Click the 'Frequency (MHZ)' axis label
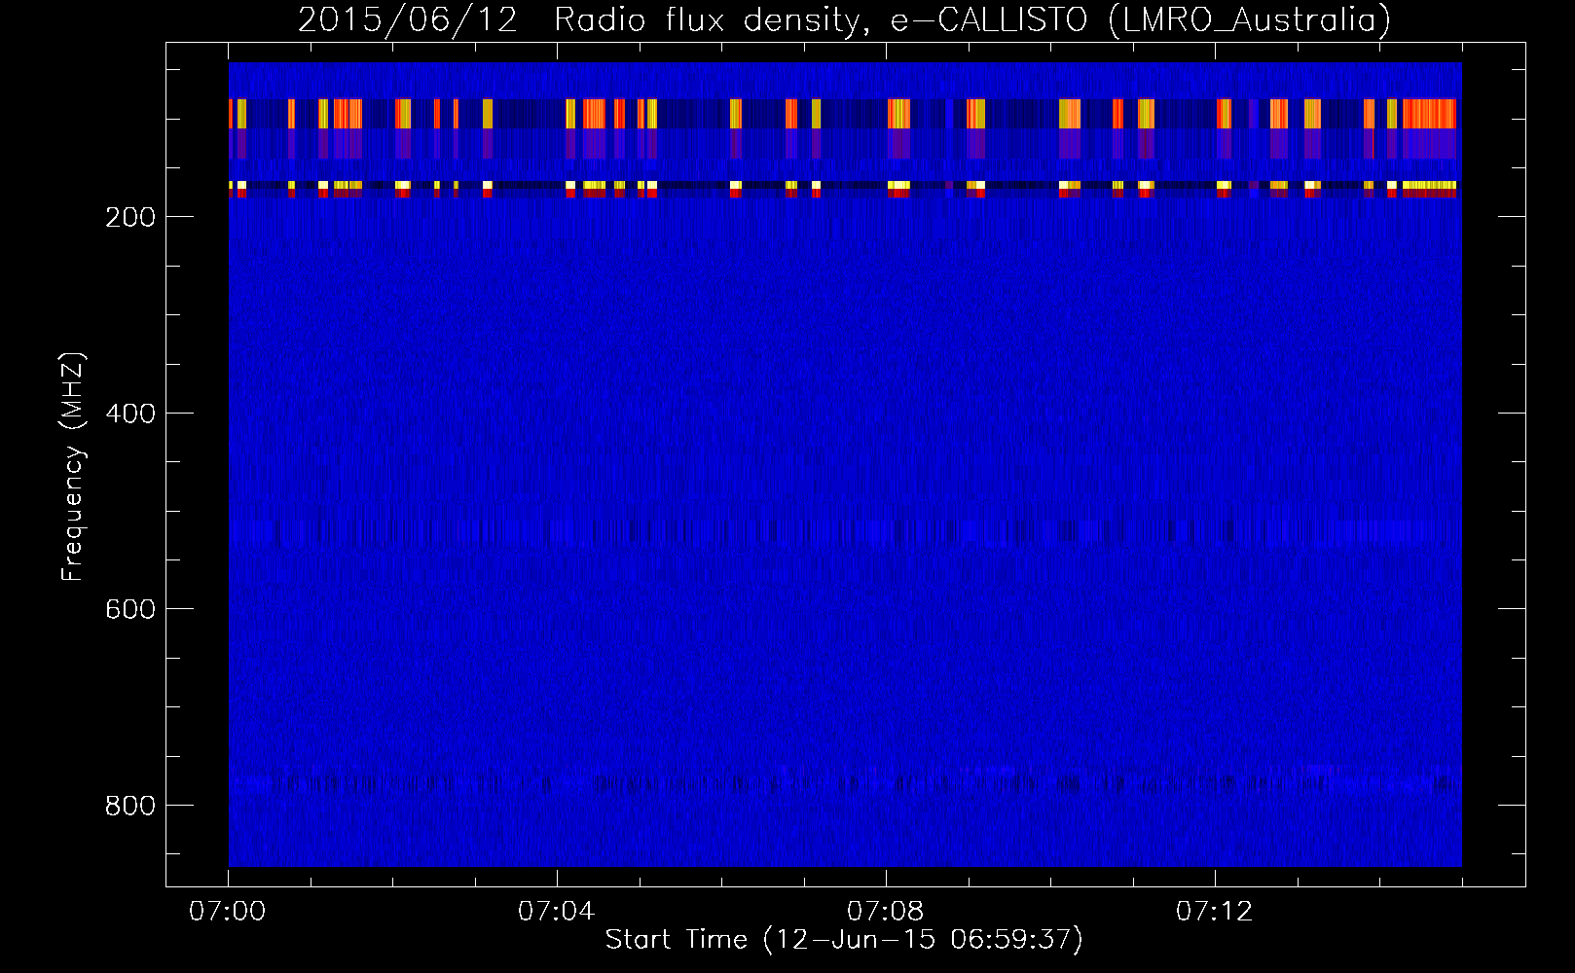This screenshot has width=1575, height=973. click(73, 467)
